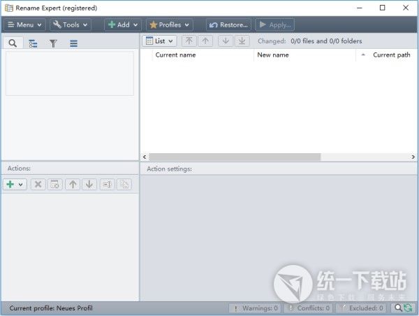Show Conflicts: 0 in status bar
This screenshot has width=419, height=316.
(309, 308)
